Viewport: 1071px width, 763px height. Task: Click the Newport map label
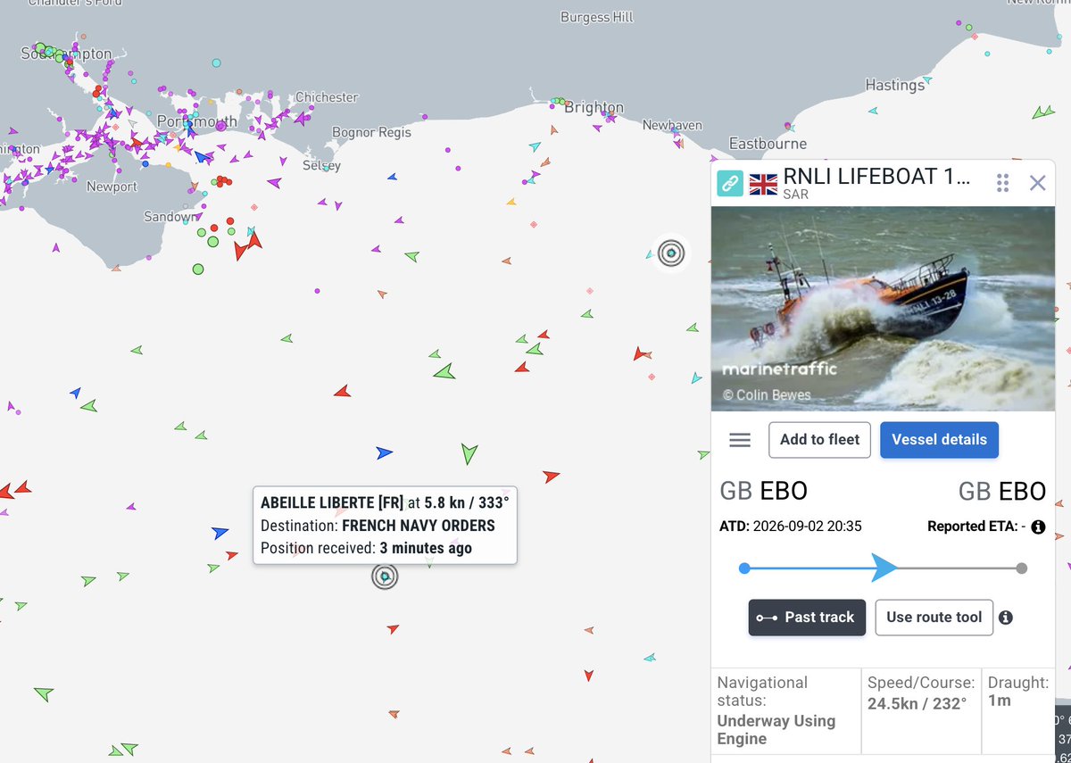[112, 187]
